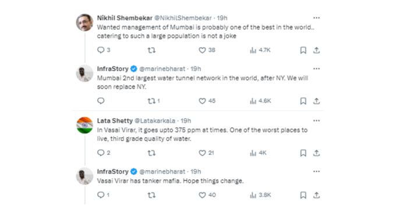This screenshot has height=223, width=396.
Task: Like InfraStory's tweet with 45 likes
Action: click(x=202, y=101)
